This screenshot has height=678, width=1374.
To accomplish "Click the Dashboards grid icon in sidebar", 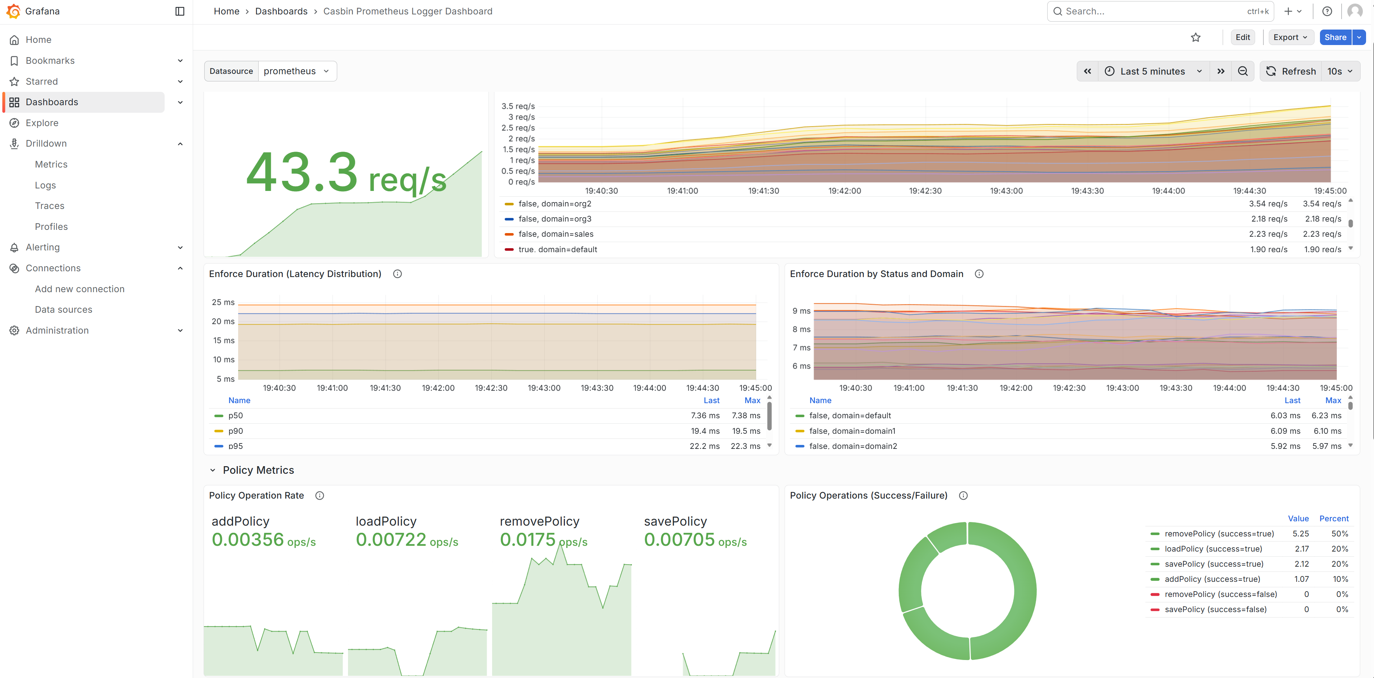I will tap(14, 102).
